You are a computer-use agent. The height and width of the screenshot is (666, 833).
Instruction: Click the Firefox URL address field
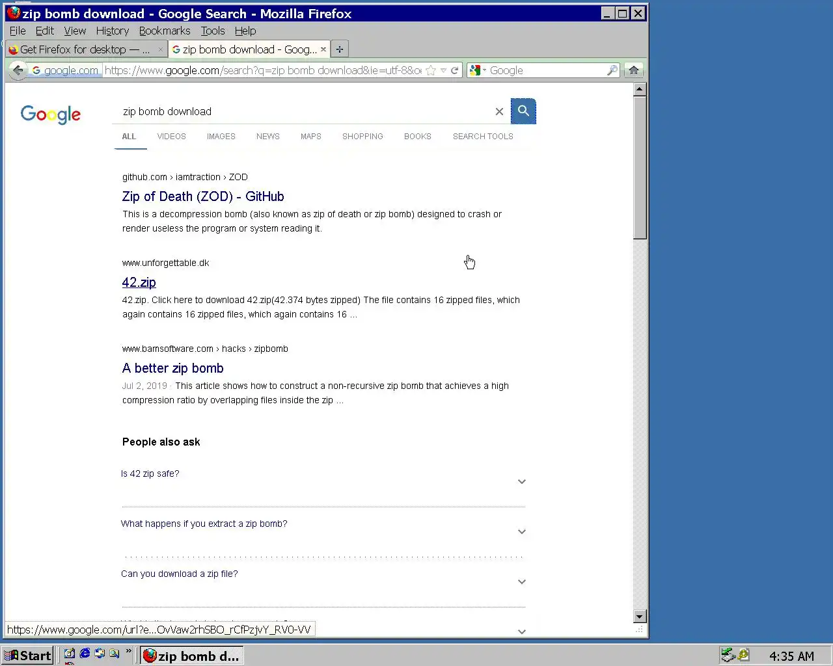coord(263,70)
